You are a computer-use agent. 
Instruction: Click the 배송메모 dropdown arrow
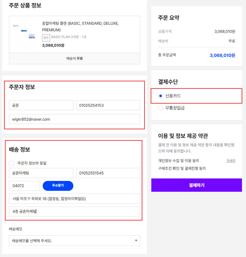coord(136,241)
